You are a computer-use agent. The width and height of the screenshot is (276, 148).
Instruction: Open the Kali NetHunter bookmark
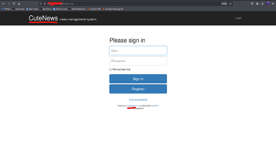[x=77, y=9]
